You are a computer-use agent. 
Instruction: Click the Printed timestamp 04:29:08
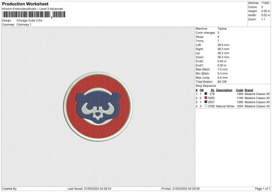194,188
